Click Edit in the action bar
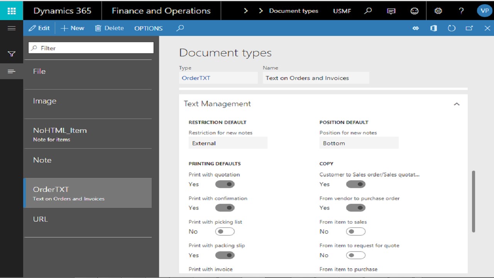The height and width of the screenshot is (278, 494). tap(39, 28)
